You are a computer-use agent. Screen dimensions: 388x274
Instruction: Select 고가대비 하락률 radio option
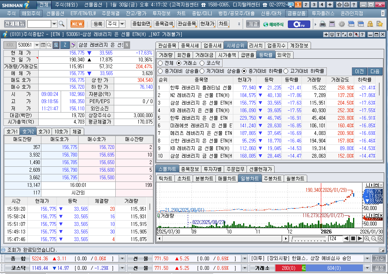(286, 71)
